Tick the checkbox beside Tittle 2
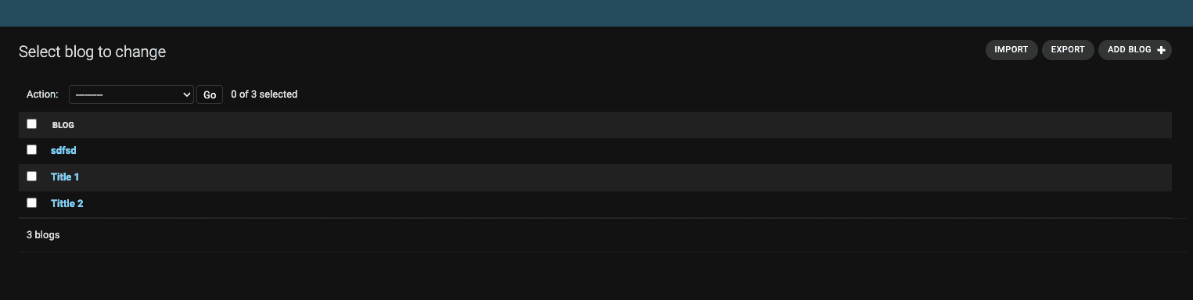Image resolution: width=1193 pixels, height=300 pixels. point(31,202)
